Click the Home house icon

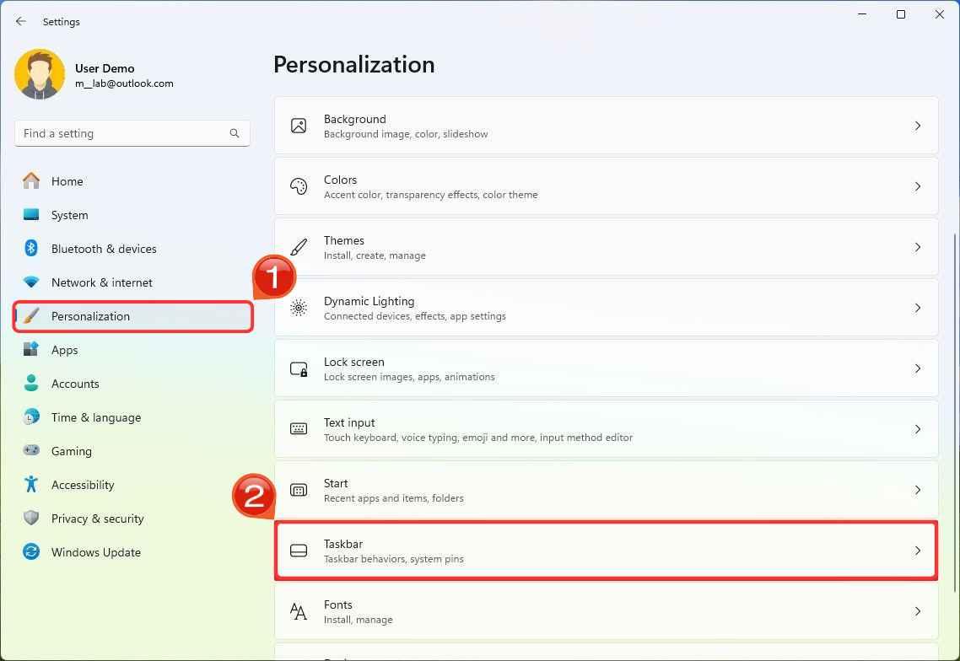[x=31, y=181]
